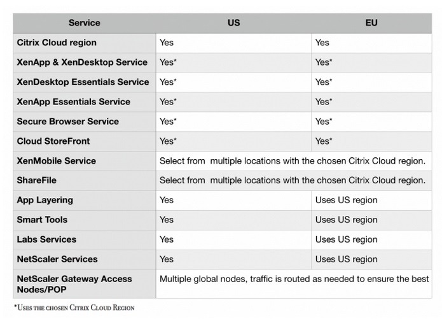Click XenApp Essentials Service label
The image size is (442, 319).
click(73, 102)
